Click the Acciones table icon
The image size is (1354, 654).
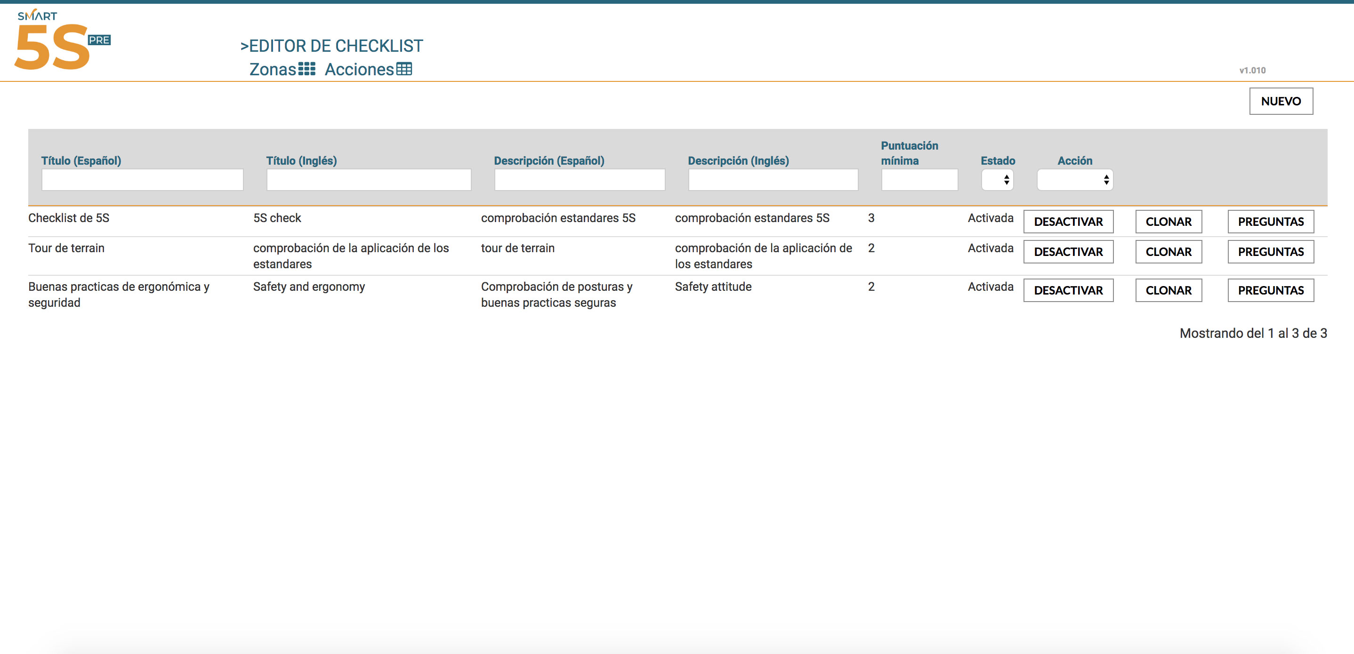tap(403, 69)
